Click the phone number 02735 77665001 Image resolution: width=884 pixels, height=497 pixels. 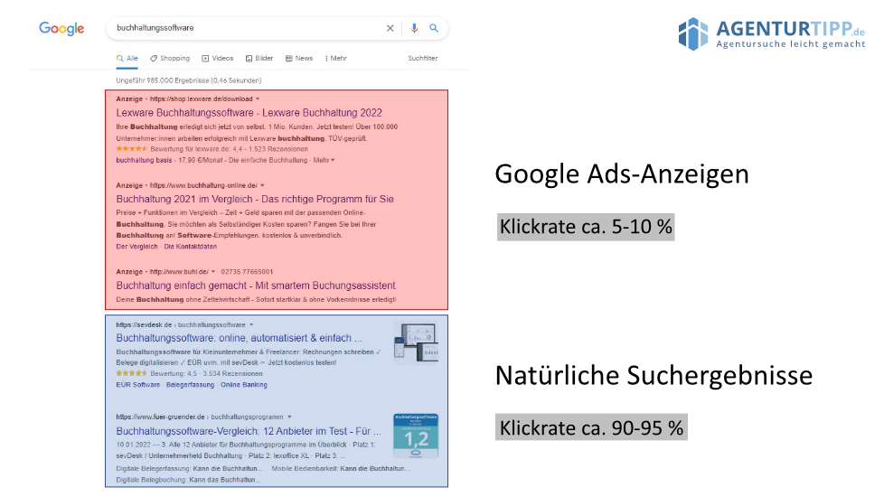pos(247,272)
